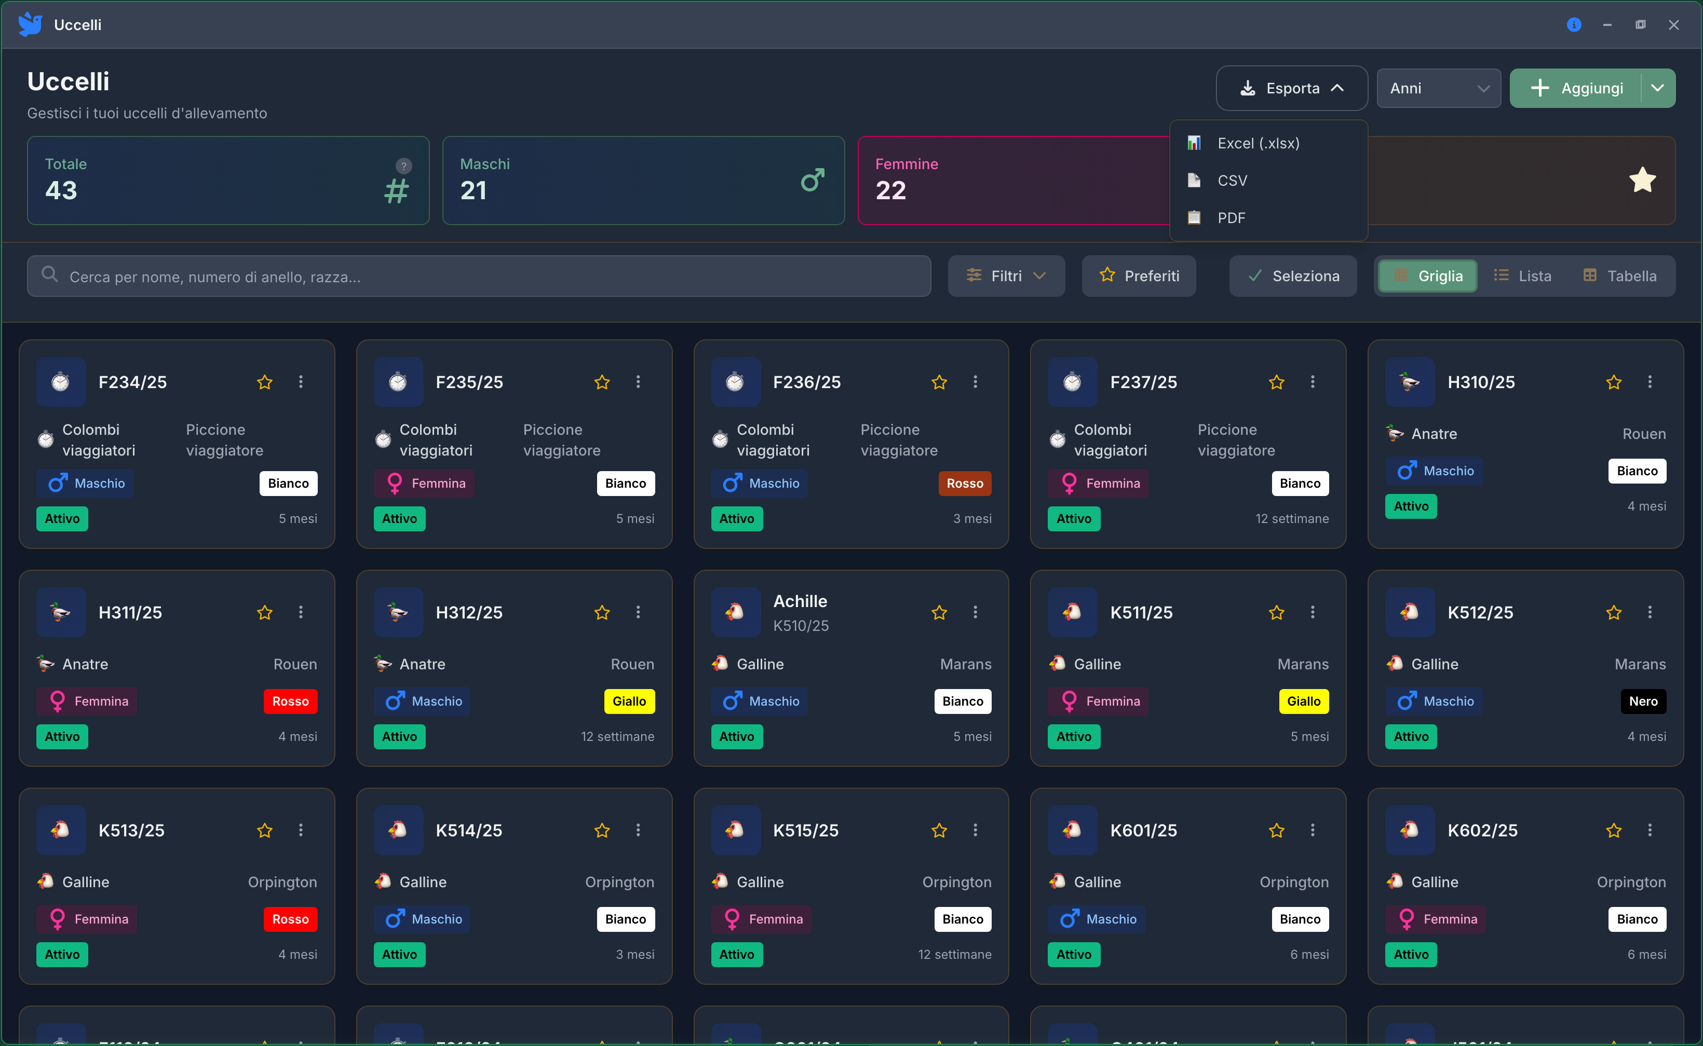Open the K515/25 bird card title

tap(806, 830)
